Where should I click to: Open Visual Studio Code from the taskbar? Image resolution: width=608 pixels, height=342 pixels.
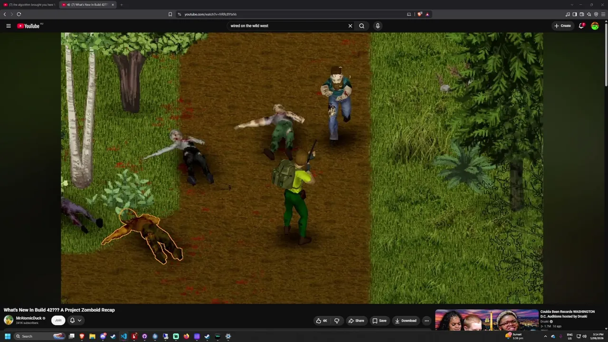click(123, 336)
